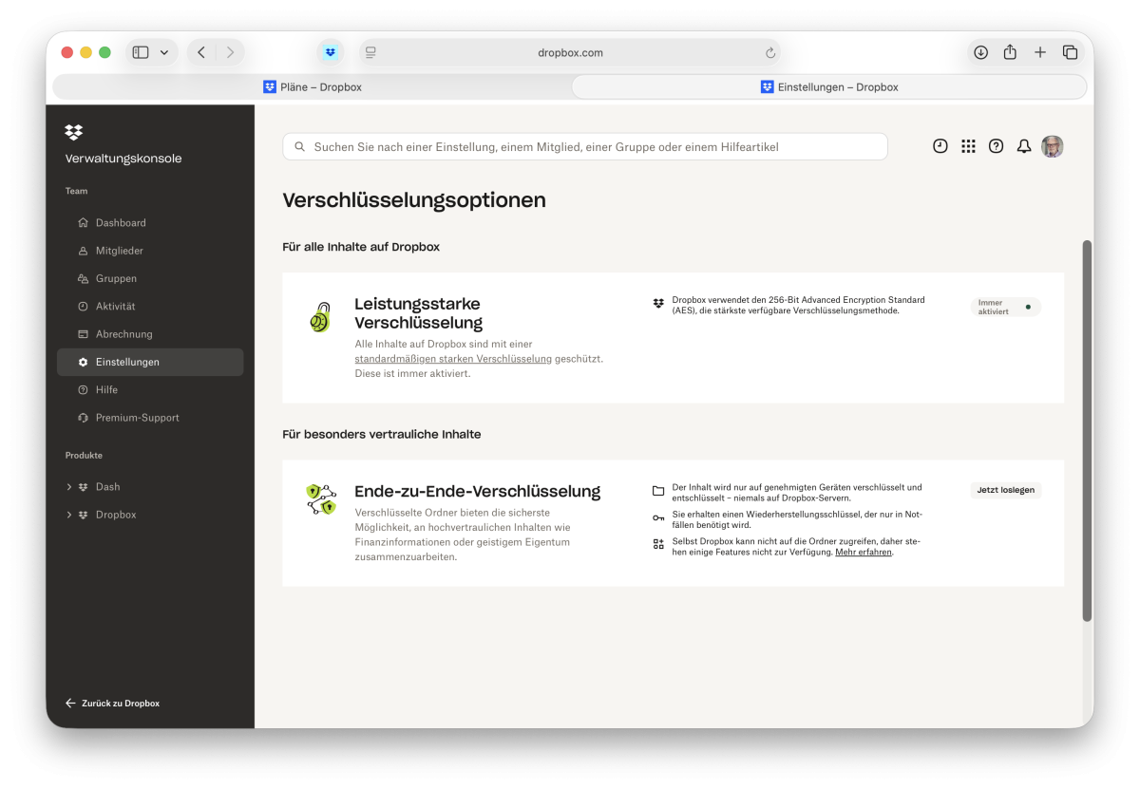Click the Safari share icon
1140x789 pixels.
point(1010,52)
